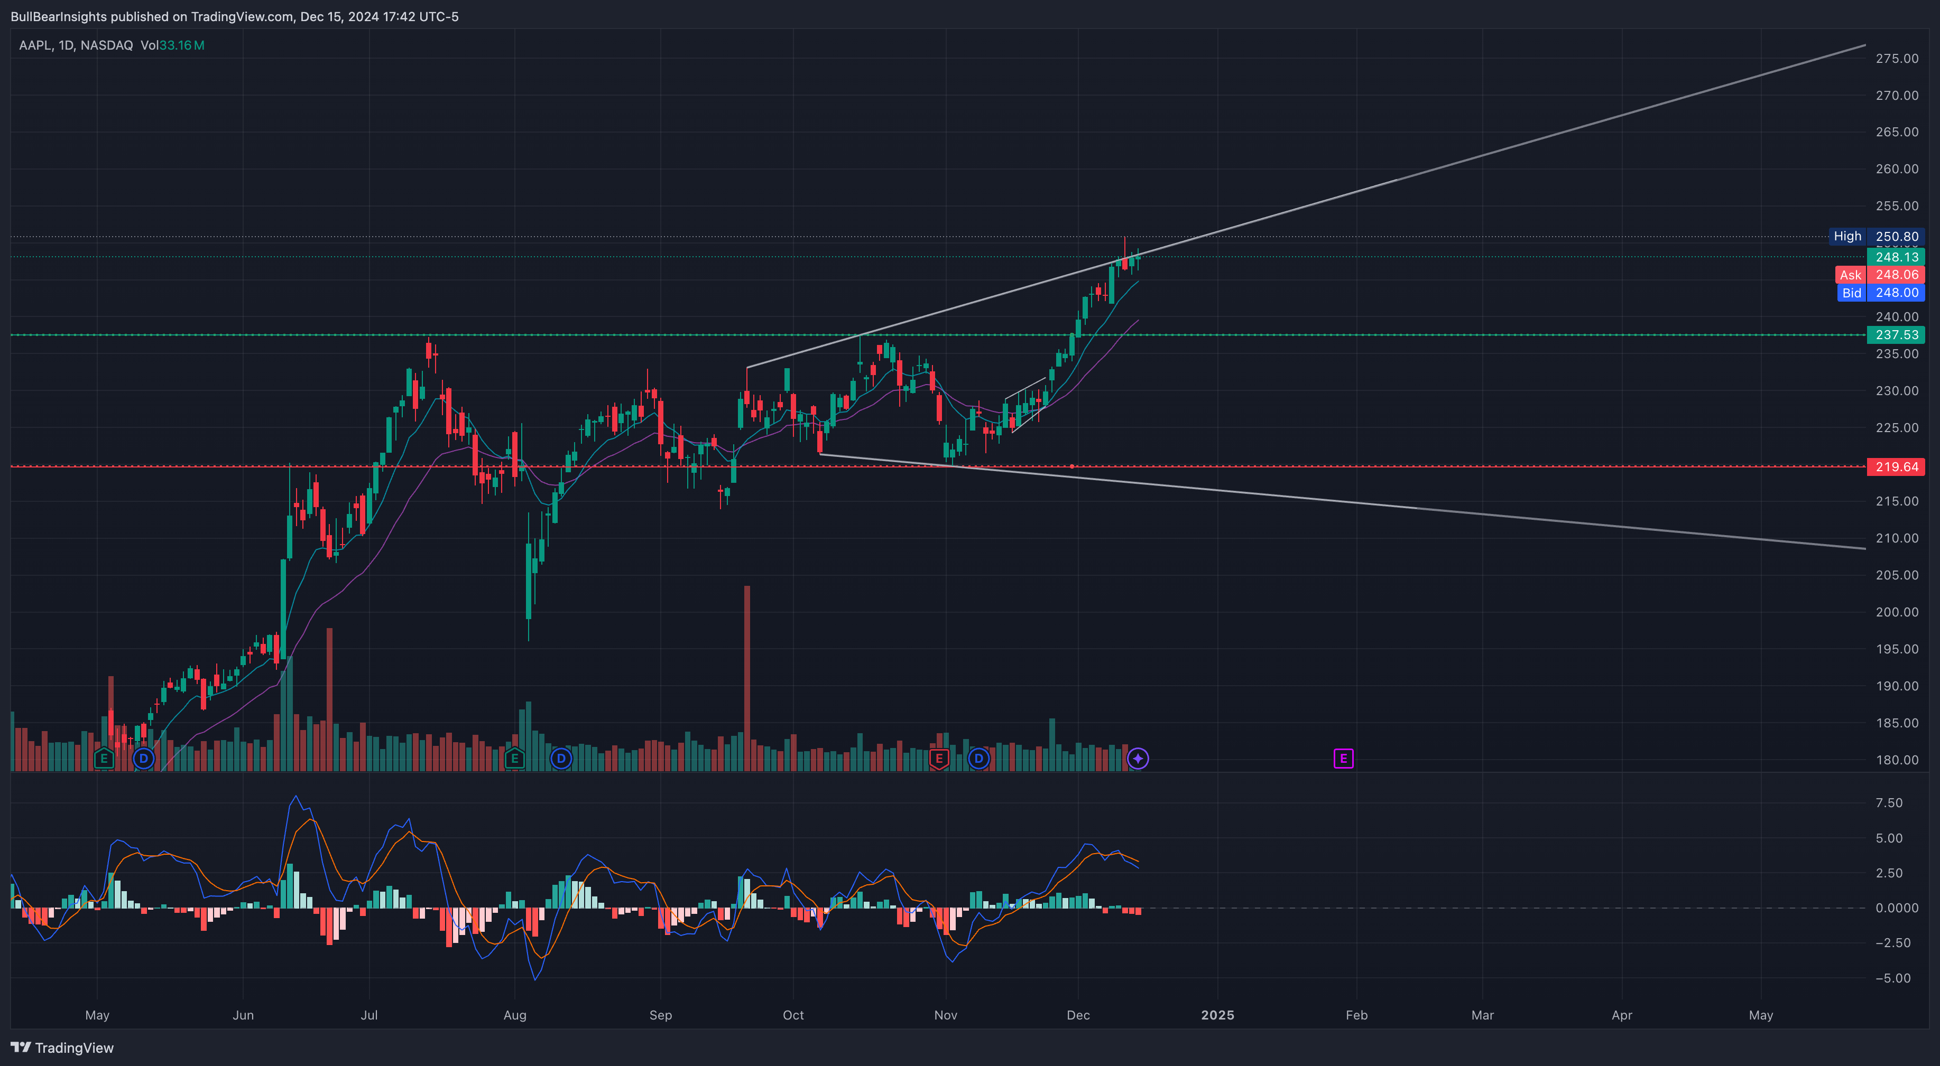1940x1066 pixels.
Task: Click the purple star marker at latest bar
Action: click(1138, 758)
